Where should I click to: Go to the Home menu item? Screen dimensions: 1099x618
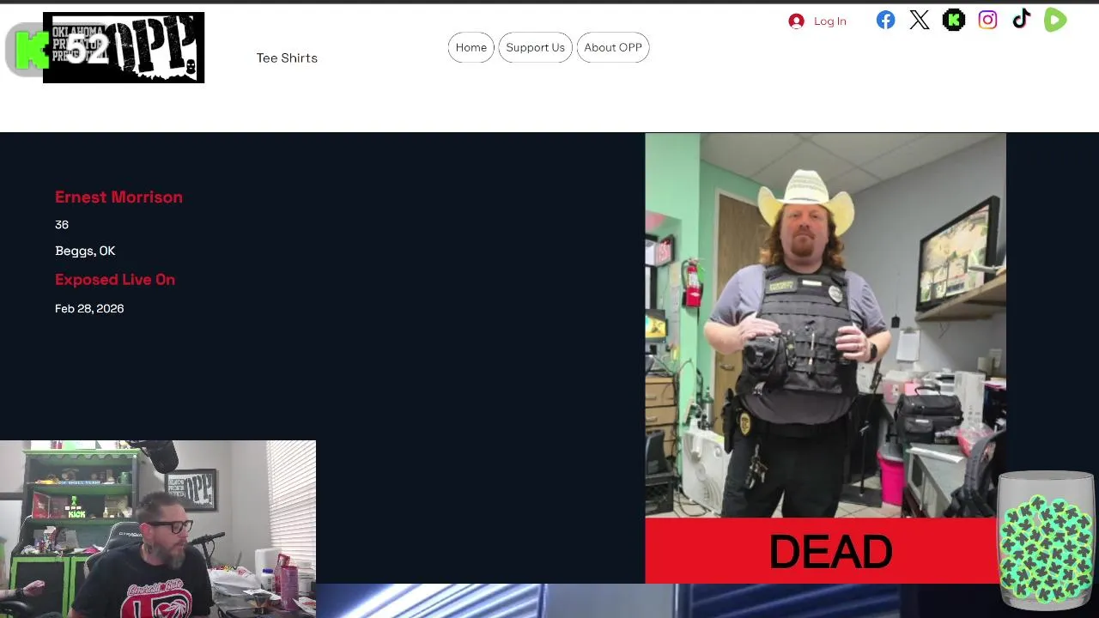[x=471, y=47]
